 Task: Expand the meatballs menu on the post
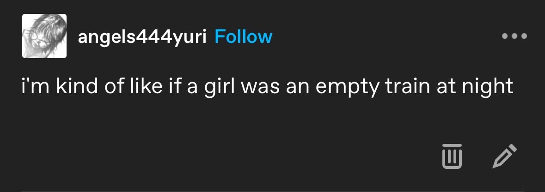coord(514,36)
